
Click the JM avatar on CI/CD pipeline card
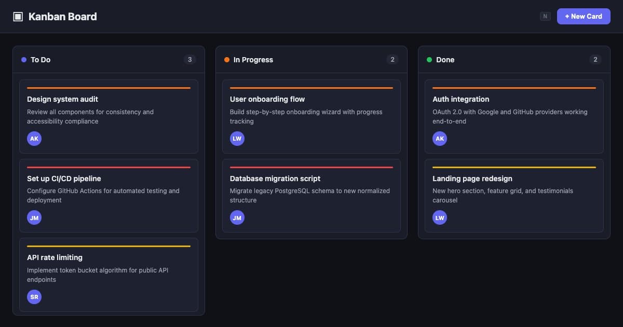click(34, 217)
